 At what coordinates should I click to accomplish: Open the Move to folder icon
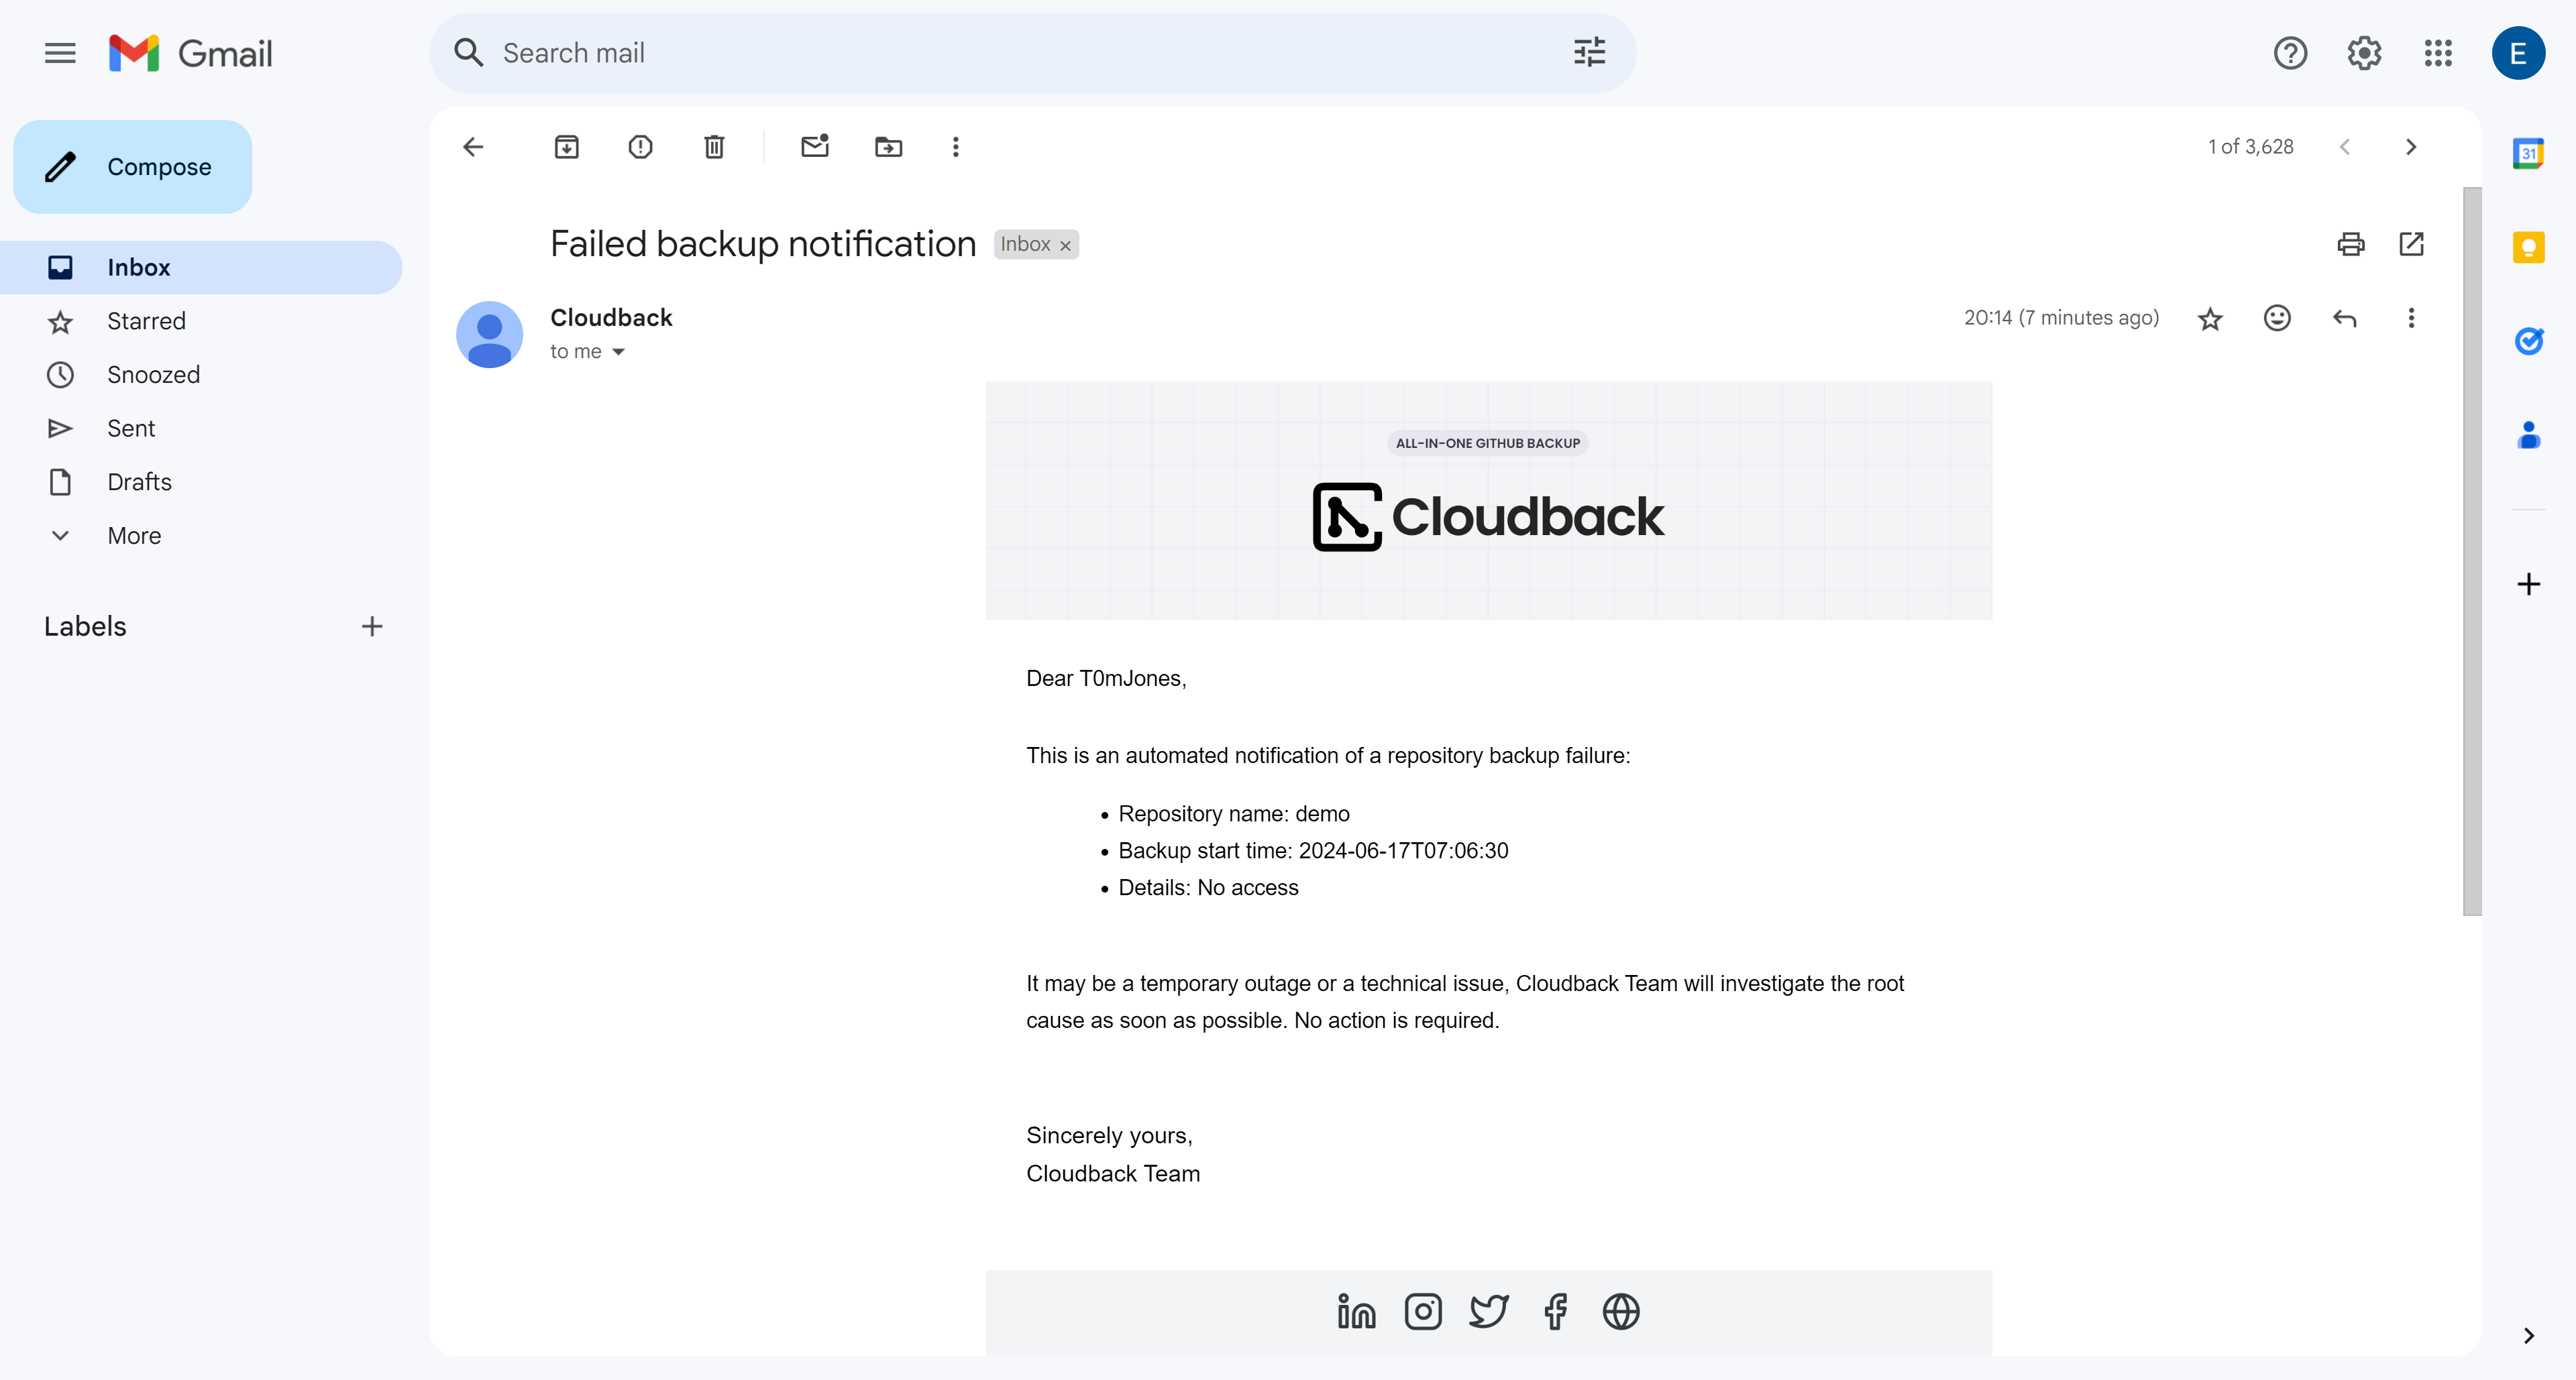(888, 147)
